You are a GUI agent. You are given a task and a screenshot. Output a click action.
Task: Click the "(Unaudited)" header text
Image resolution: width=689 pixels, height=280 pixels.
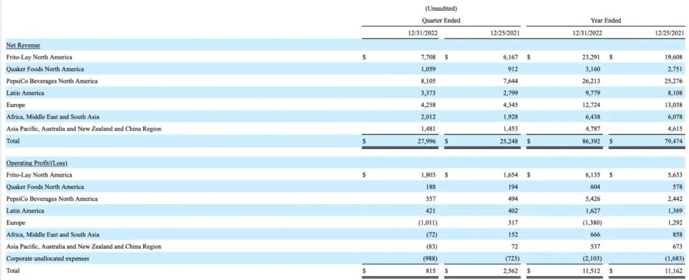coord(441,9)
